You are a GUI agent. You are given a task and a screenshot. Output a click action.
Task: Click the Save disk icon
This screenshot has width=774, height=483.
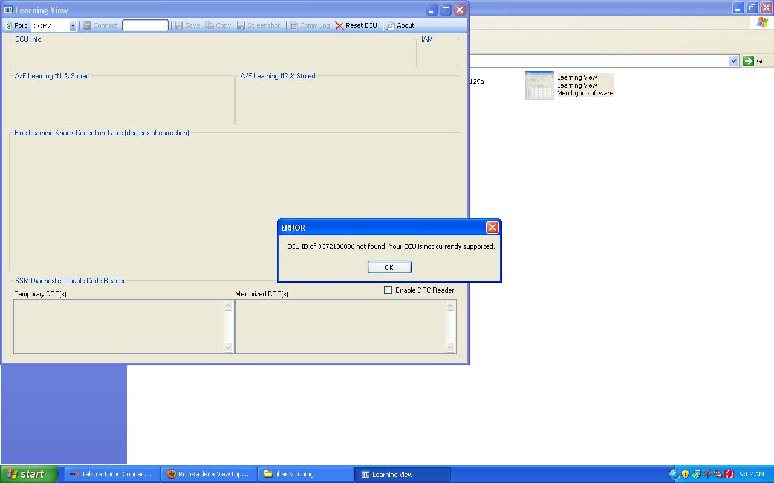pos(178,25)
